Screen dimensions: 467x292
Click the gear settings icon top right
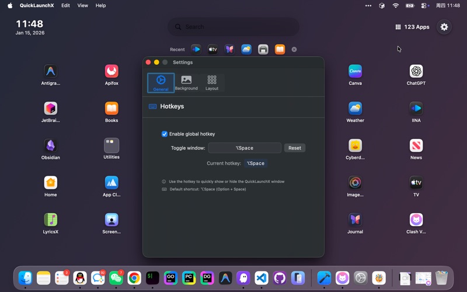click(x=444, y=27)
